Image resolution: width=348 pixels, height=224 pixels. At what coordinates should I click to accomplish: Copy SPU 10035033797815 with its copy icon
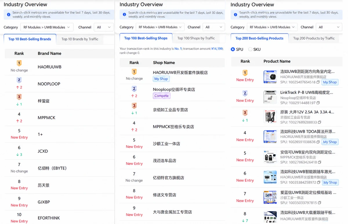[x=320, y=203]
